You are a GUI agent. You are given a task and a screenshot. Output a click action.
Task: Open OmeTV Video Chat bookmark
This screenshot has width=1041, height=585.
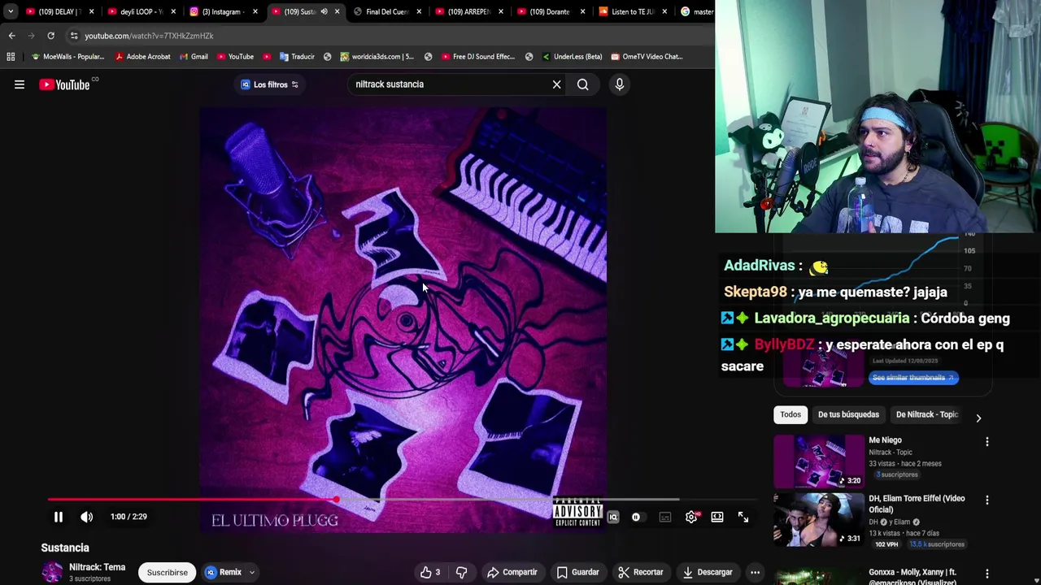point(647,57)
